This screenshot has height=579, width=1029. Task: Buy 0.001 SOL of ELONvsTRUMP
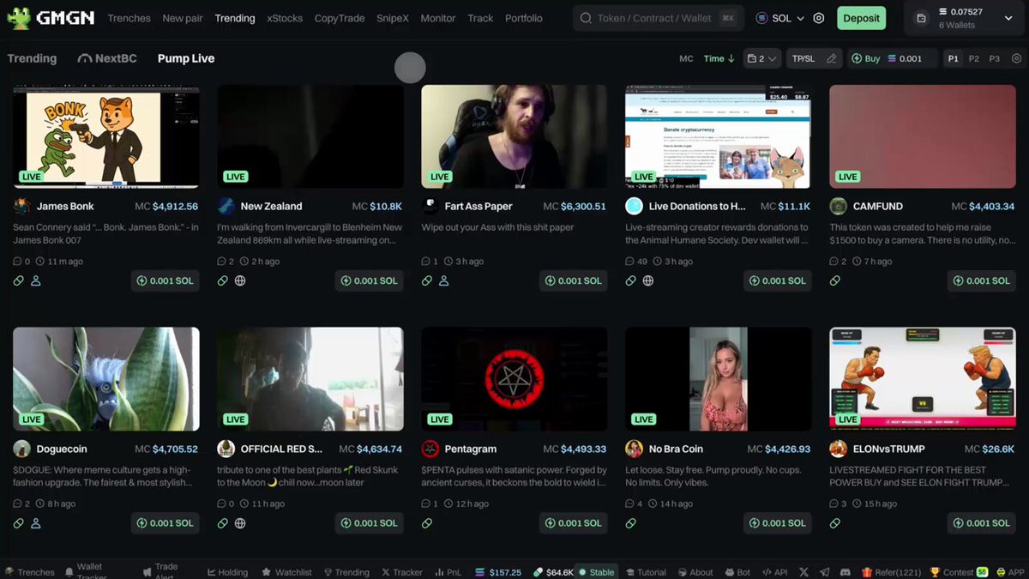click(x=983, y=522)
